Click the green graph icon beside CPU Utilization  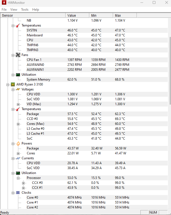click(18, 173)
